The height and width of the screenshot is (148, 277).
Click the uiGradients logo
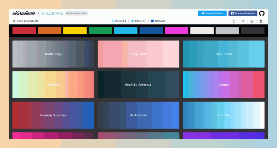tap(24, 13)
